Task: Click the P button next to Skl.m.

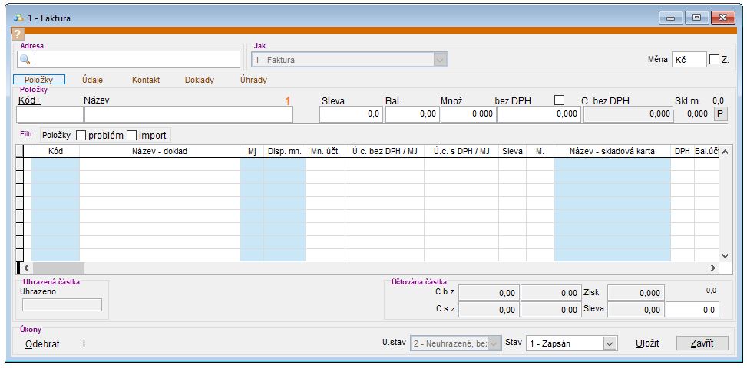Action: pos(719,114)
